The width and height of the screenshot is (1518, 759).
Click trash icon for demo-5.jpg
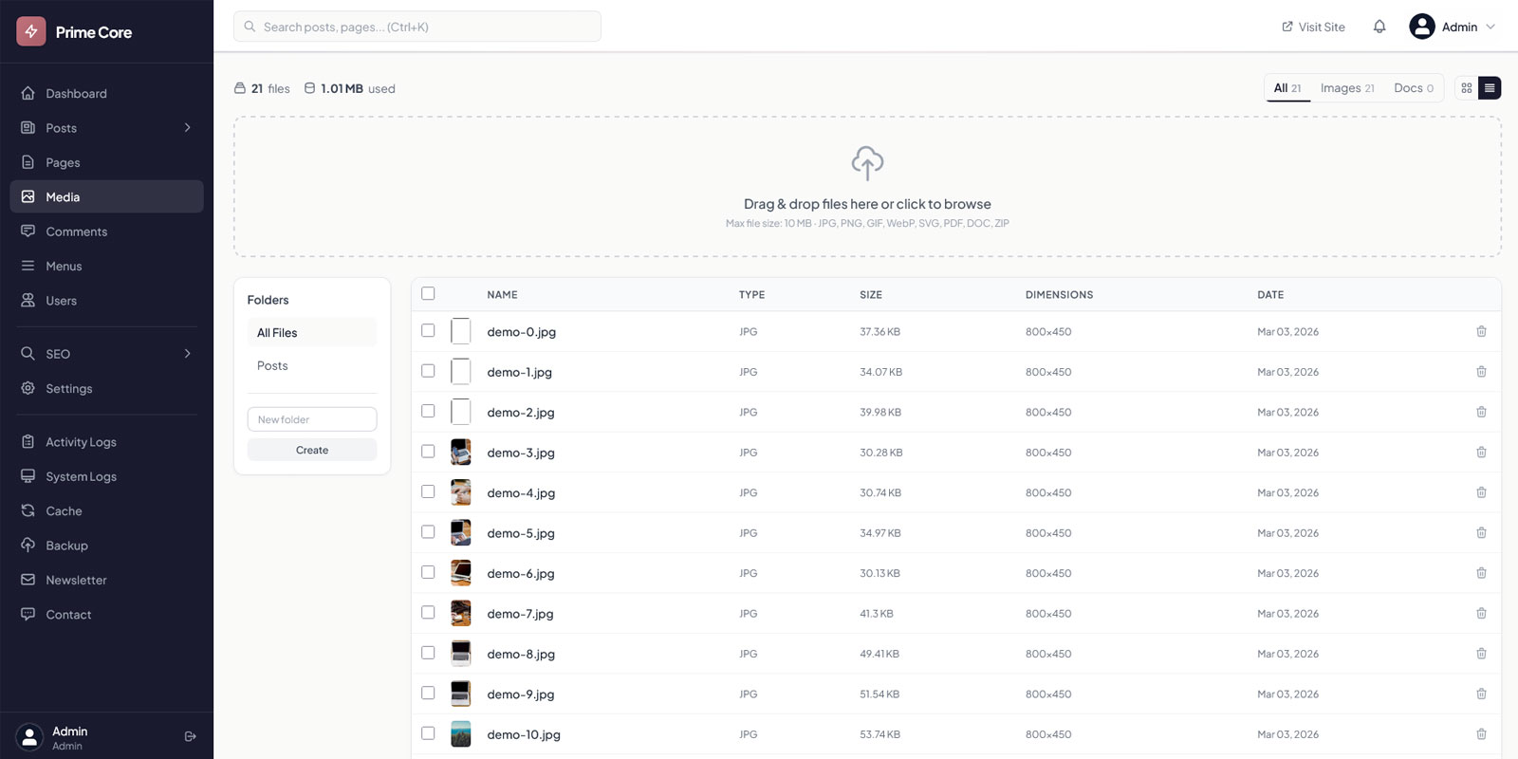[1481, 533]
